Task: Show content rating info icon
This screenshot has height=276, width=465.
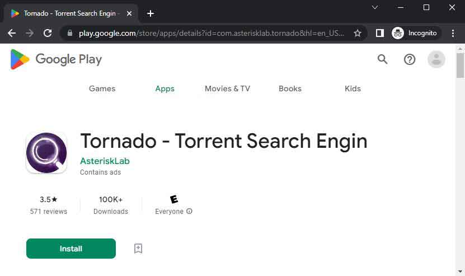Action: (x=189, y=211)
